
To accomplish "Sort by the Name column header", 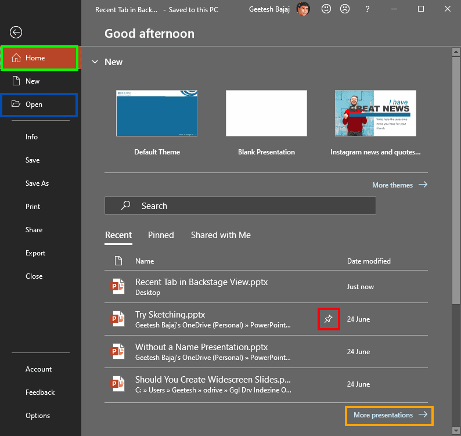I will (145, 261).
